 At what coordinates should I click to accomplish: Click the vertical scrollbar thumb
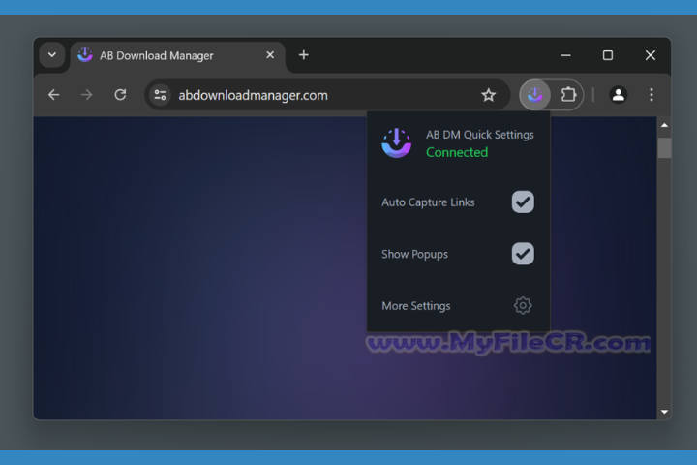tap(664, 147)
